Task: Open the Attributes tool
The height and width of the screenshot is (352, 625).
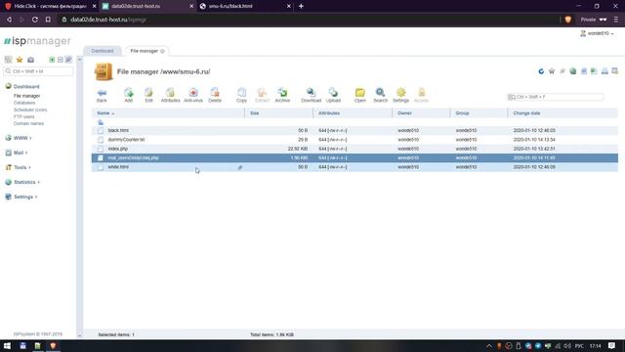Action: point(170,96)
